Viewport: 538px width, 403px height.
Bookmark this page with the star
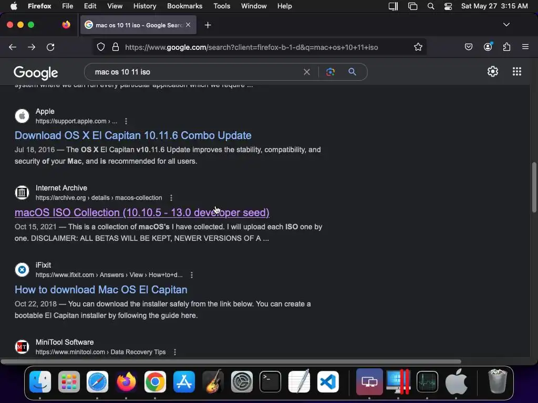click(x=418, y=47)
